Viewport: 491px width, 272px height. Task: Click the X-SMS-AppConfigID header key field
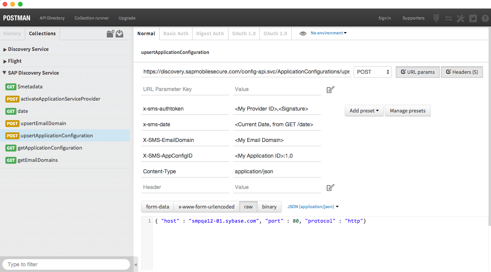tap(185, 156)
